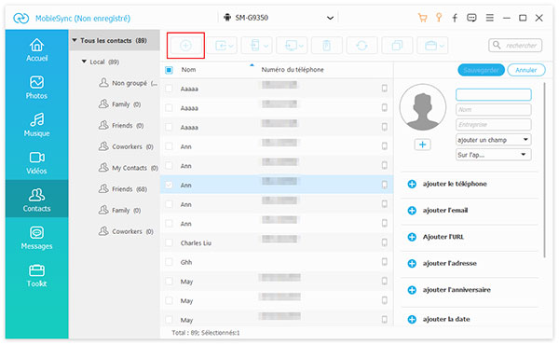
Task: Open export to device toolbar button
Action: tap(257, 46)
